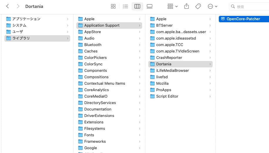Click the Caches folder icon

[x=80, y=51]
